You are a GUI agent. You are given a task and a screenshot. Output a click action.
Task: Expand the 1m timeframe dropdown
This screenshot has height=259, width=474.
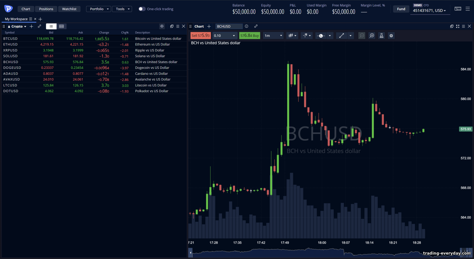273,36
